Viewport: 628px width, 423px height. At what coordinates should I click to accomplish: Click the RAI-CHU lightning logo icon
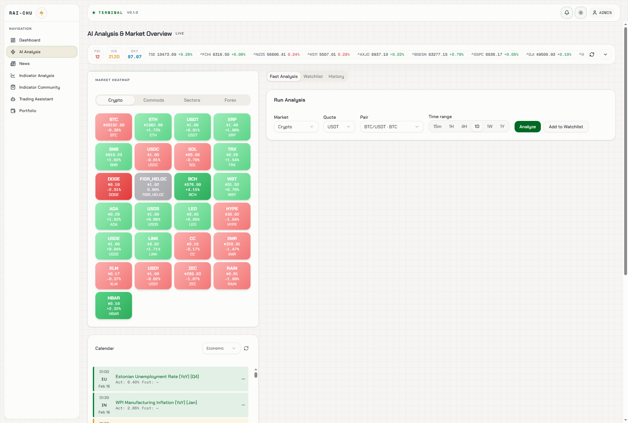41,13
